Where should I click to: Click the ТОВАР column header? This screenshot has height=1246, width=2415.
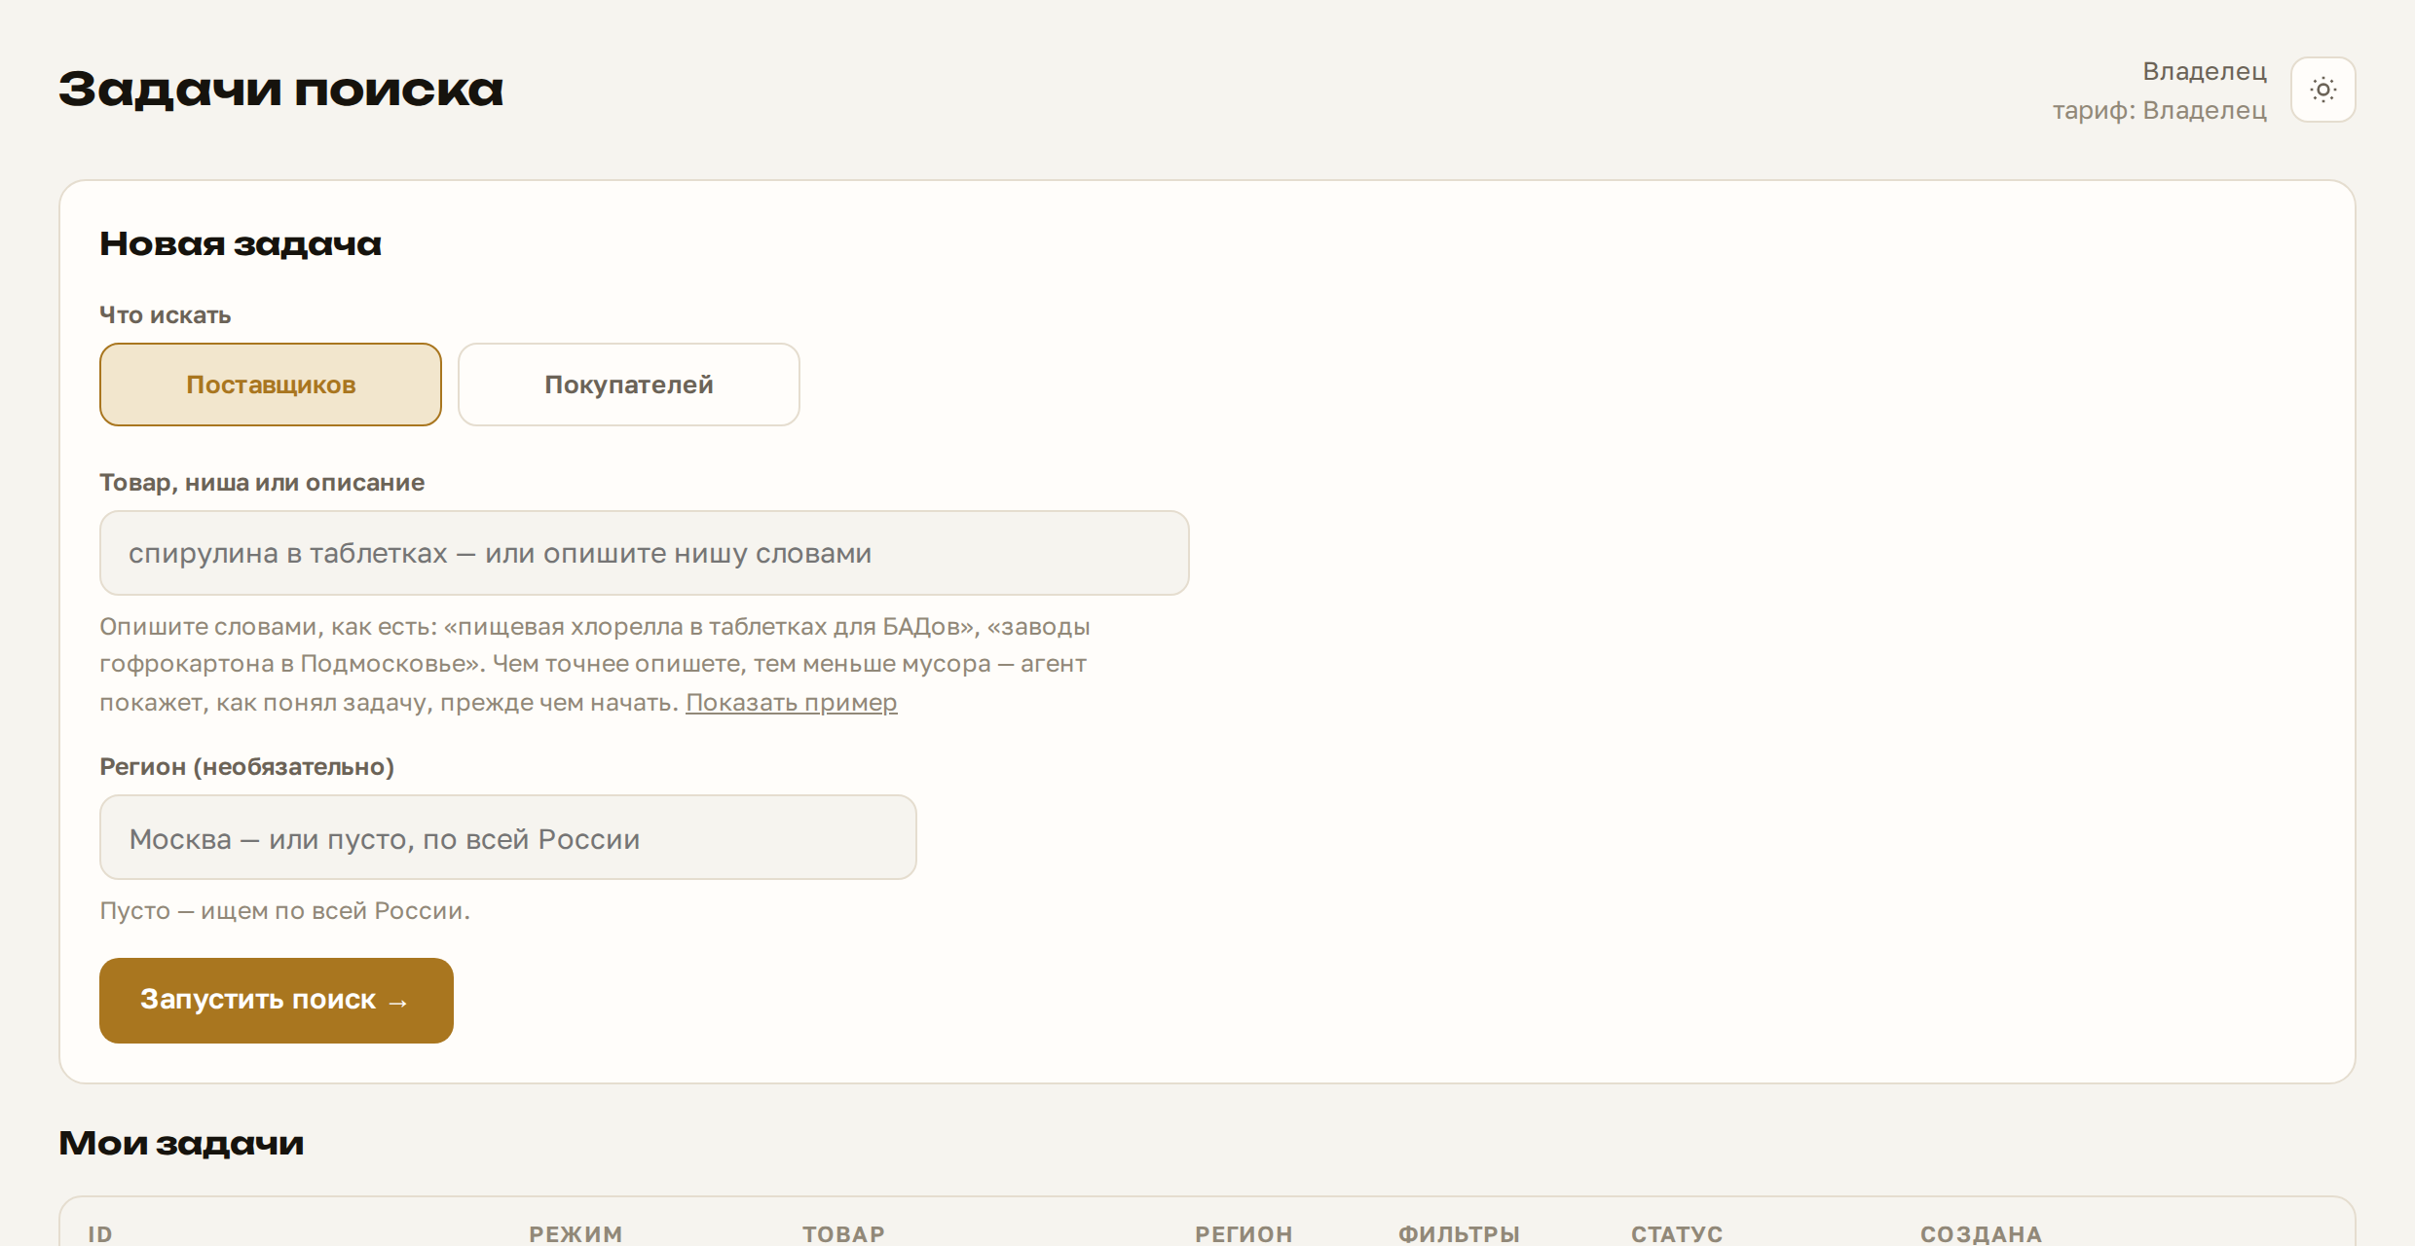tap(843, 1234)
